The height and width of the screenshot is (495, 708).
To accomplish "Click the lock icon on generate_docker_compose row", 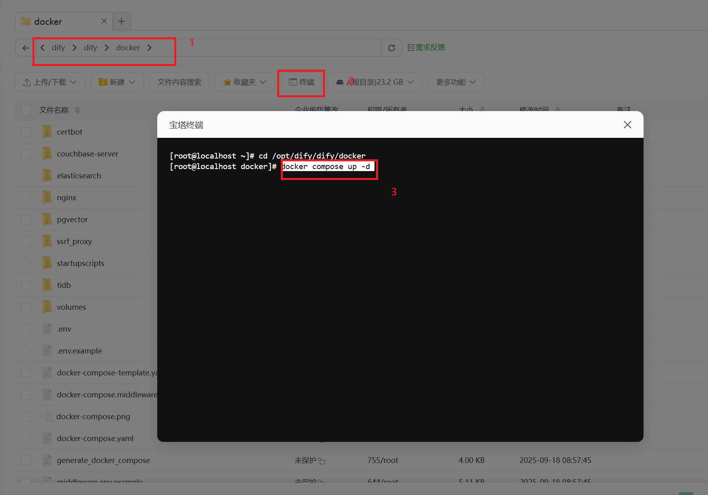I will [x=322, y=461].
